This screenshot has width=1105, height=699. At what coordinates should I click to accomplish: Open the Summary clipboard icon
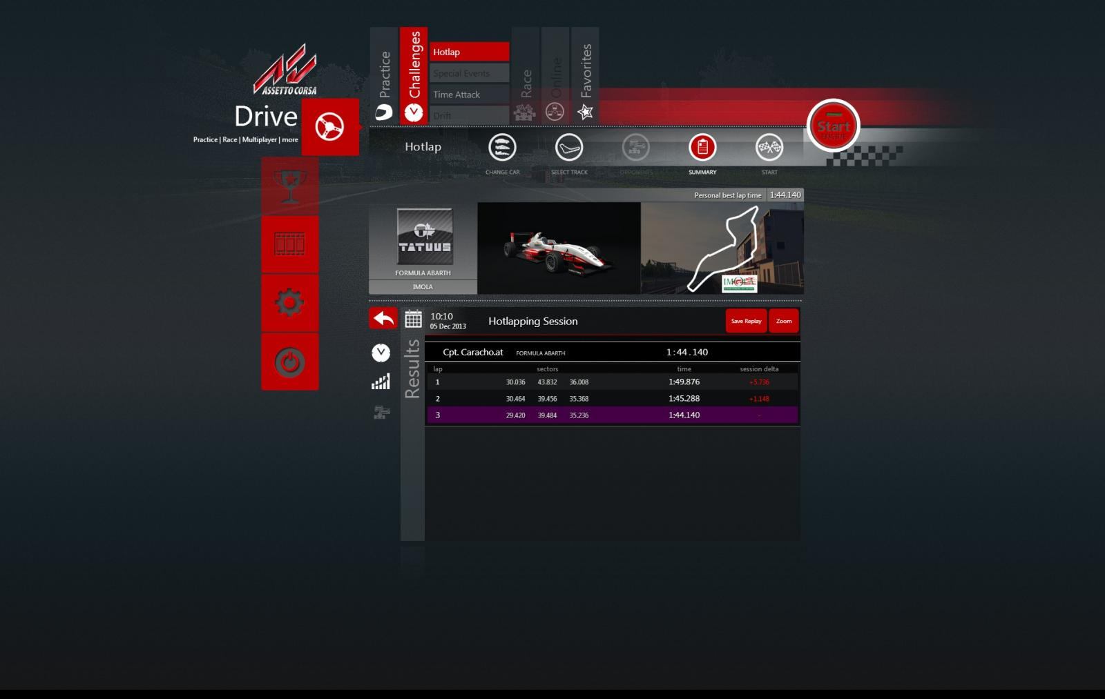click(702, 147)
